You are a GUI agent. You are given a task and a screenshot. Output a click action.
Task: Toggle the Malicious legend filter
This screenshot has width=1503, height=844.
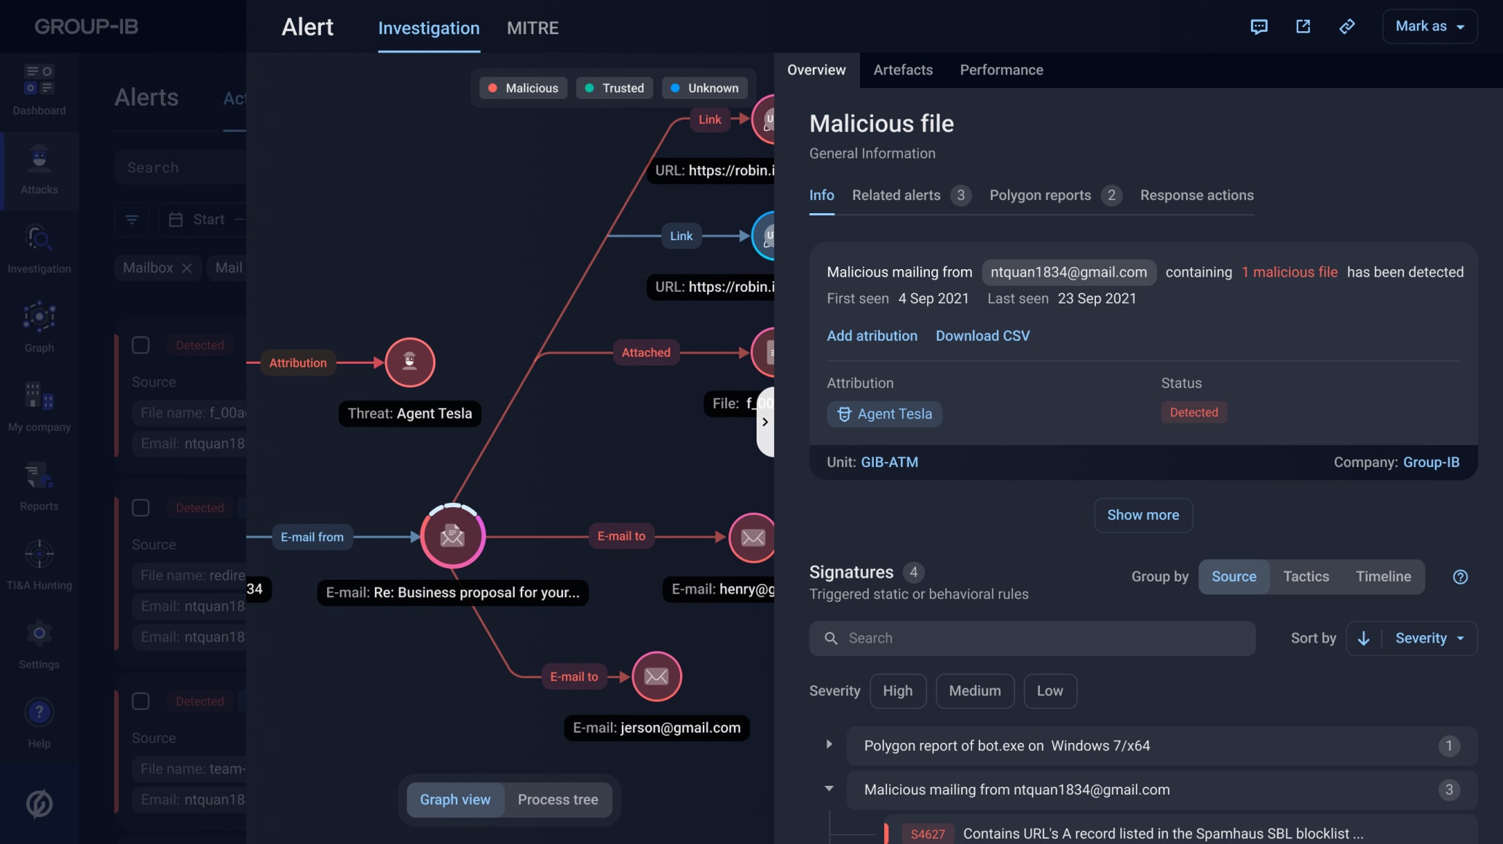click(x=523, y=88)
